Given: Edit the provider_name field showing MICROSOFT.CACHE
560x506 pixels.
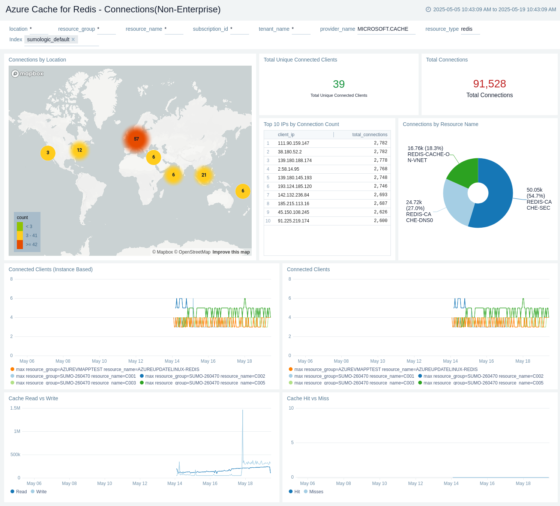Looking at the screenshot, I should 386,29.
